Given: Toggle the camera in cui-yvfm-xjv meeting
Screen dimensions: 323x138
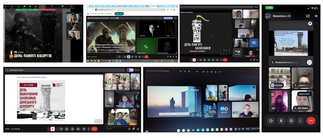Looking at the screenshot, I should point(61,129).
